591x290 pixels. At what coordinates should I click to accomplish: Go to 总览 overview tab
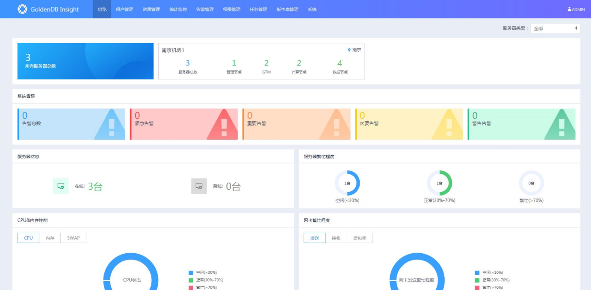102,9
